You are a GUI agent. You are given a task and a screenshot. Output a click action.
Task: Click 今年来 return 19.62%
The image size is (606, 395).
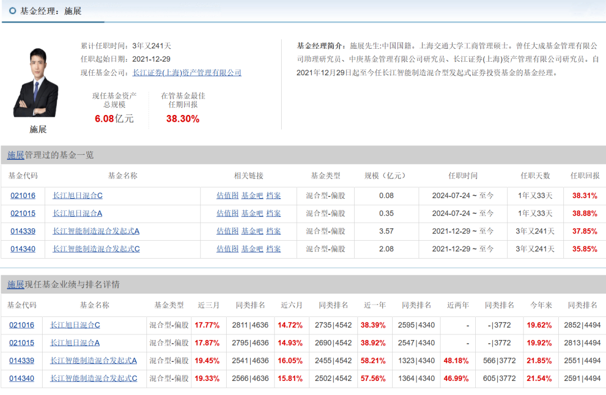coord(539,325)
